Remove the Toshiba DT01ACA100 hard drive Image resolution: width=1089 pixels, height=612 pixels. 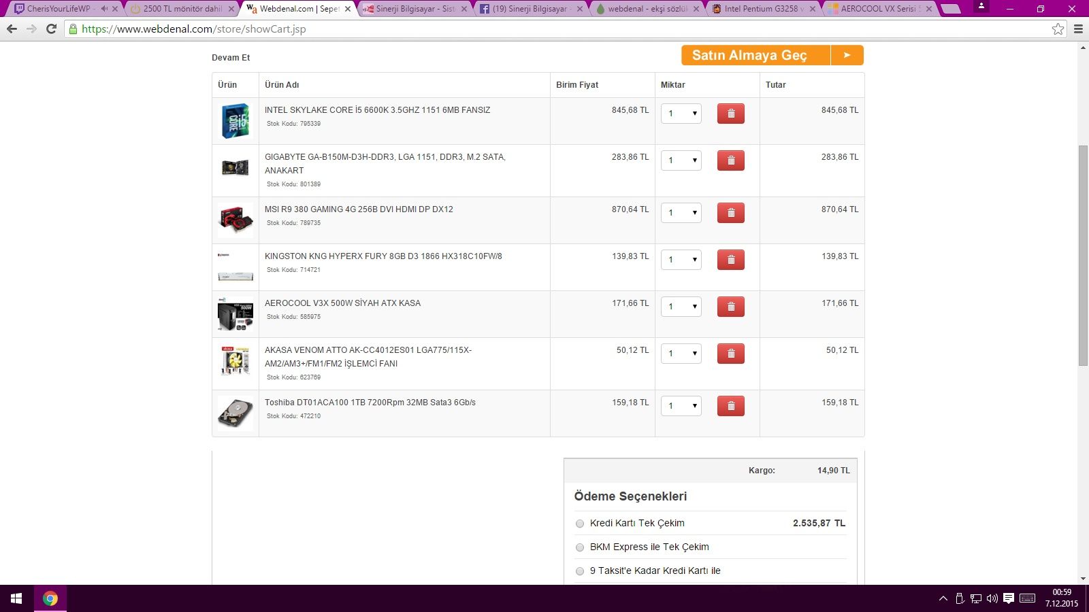click(x=730, y=406)
